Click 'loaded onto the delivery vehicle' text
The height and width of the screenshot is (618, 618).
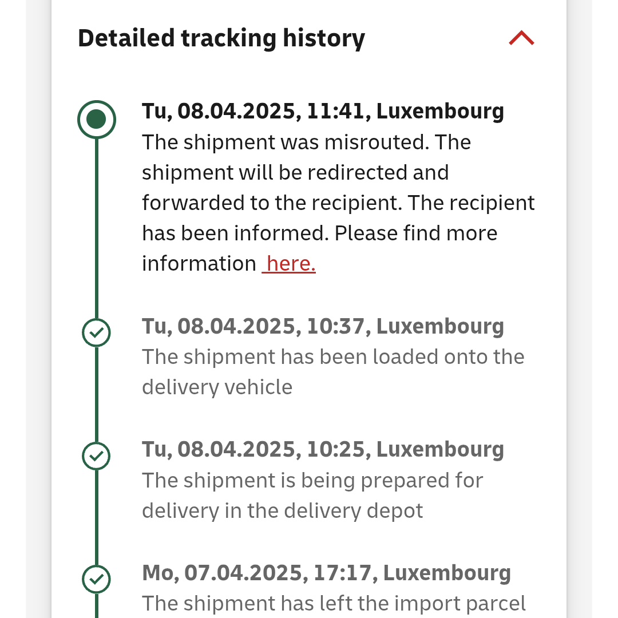[x=333, y=372]
